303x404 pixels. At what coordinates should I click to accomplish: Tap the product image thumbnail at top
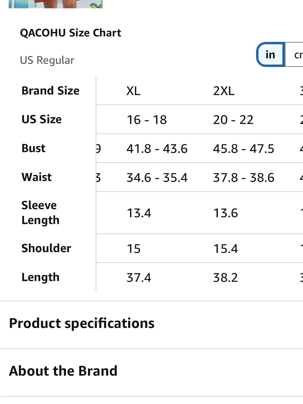point(56,4)
